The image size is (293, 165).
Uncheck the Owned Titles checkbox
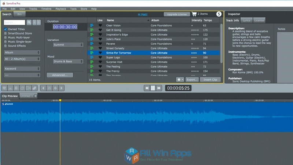[5, 29]
